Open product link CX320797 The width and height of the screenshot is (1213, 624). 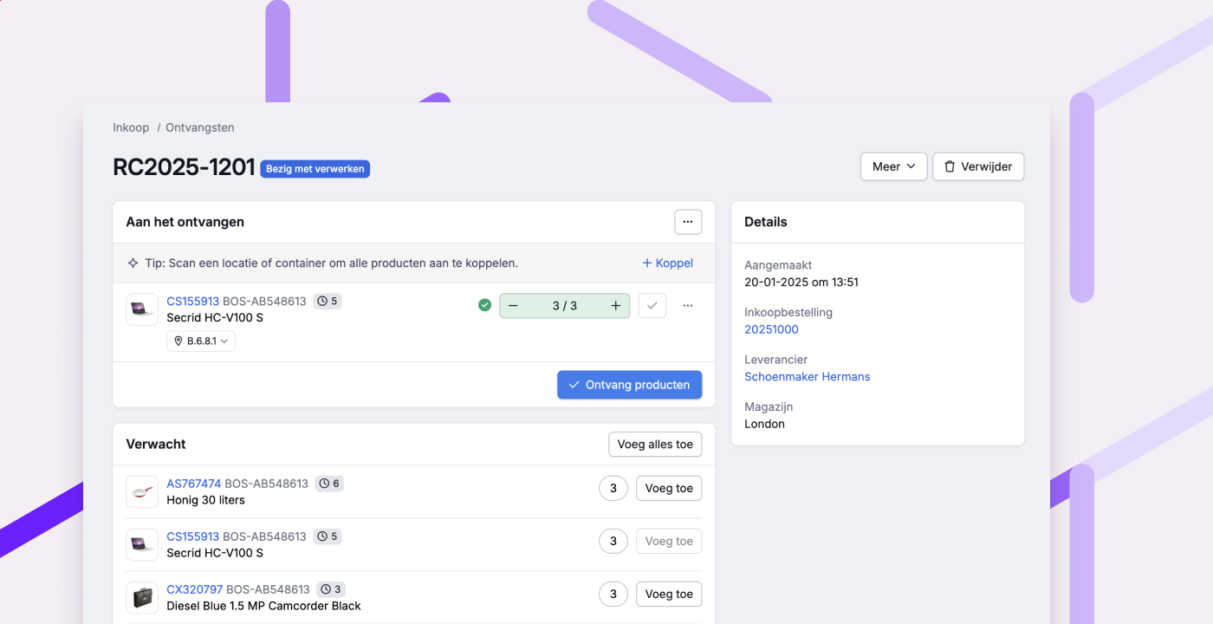(195, 589)
